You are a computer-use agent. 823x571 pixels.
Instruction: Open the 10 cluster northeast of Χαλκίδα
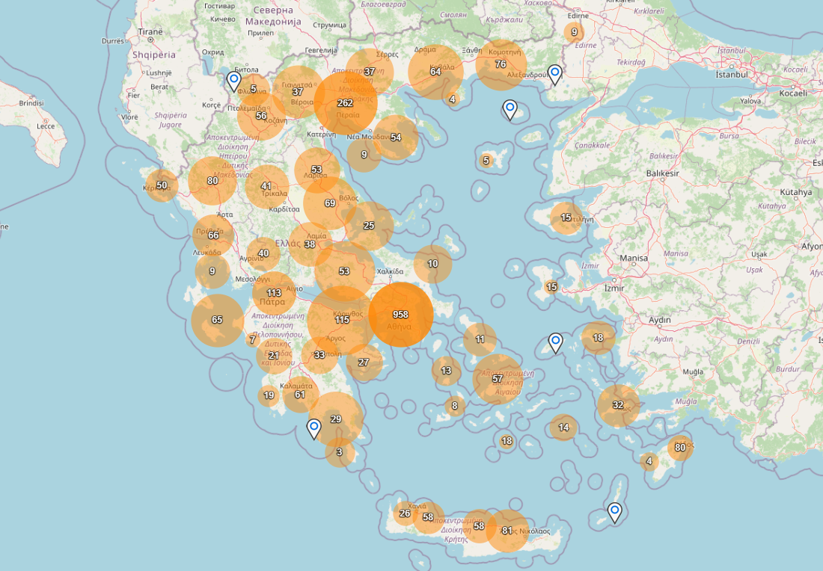[433, 264]
